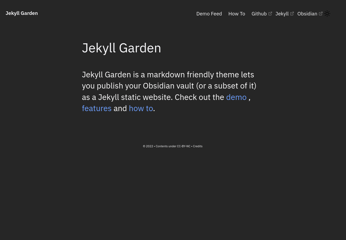Screen dimensions: 346x240
Task: Open the Jekyll external link
Action: point(282,14)
